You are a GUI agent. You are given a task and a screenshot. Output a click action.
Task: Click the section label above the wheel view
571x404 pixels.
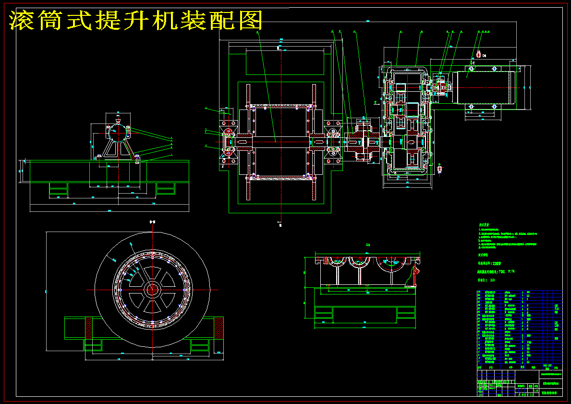152,222
